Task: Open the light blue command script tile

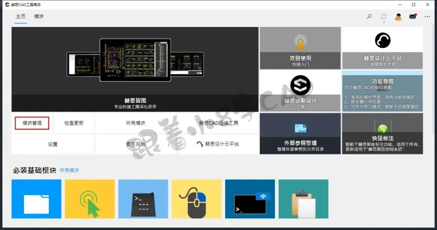Action: (143, 199)
